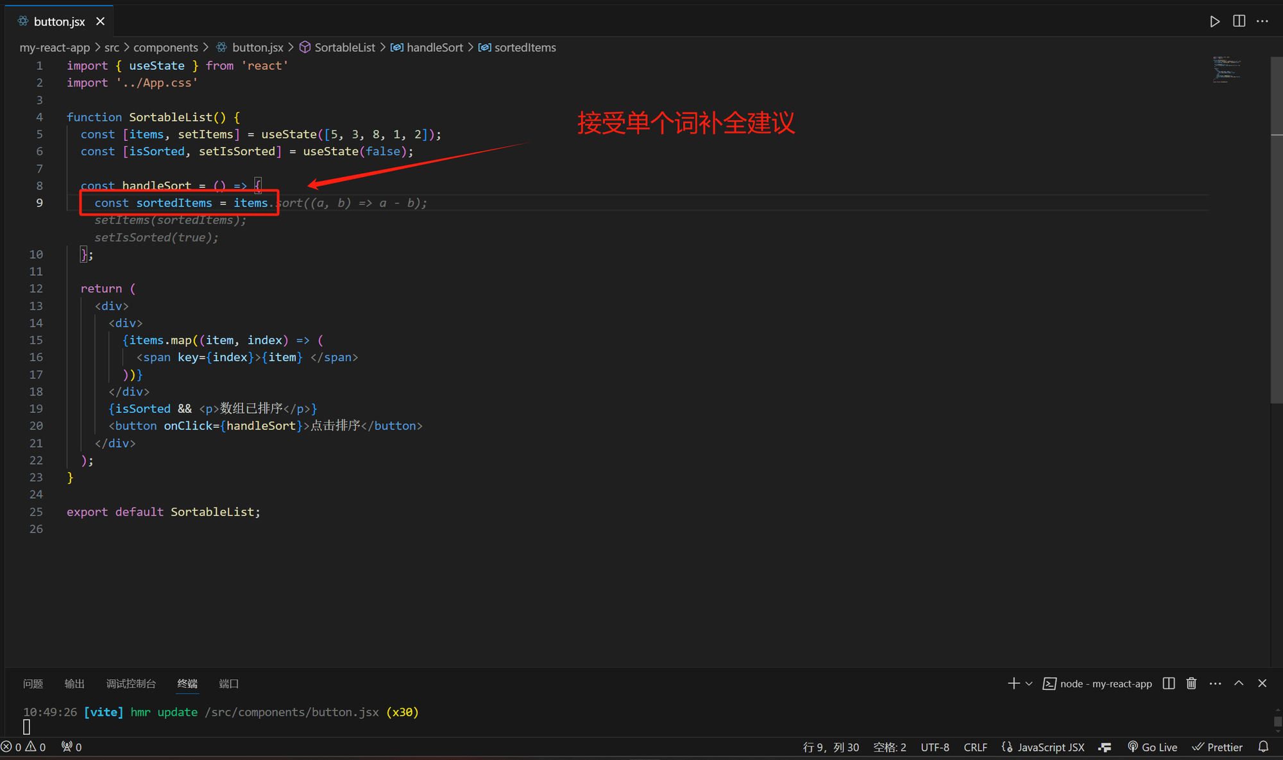Switch to the 问题 panel tab
Image resolution: width=1283 pixels, height=760 pixels.
(x=33, y=684)
